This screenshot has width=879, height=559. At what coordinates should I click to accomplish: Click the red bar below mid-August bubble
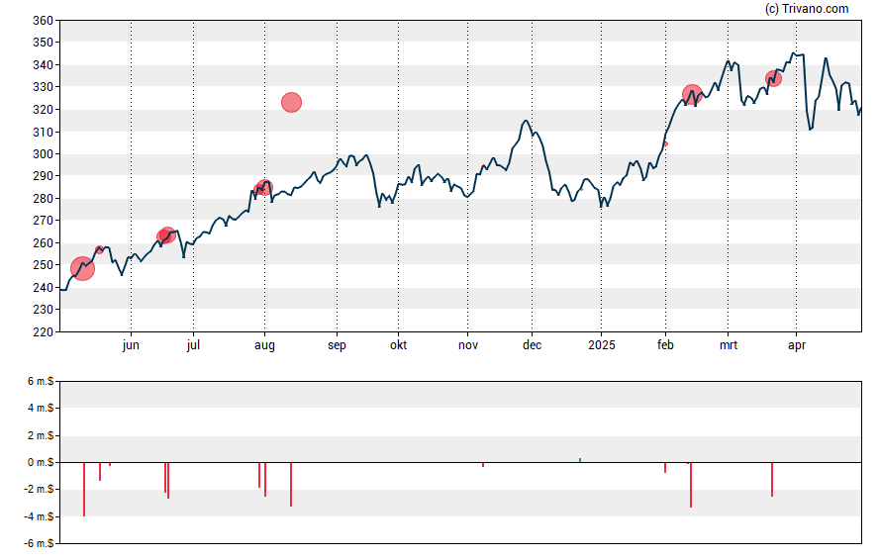click(291, 485)
